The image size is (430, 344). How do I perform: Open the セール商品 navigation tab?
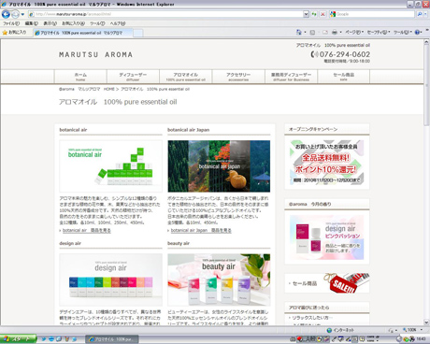pyautogui.click(x=344, y=77)
